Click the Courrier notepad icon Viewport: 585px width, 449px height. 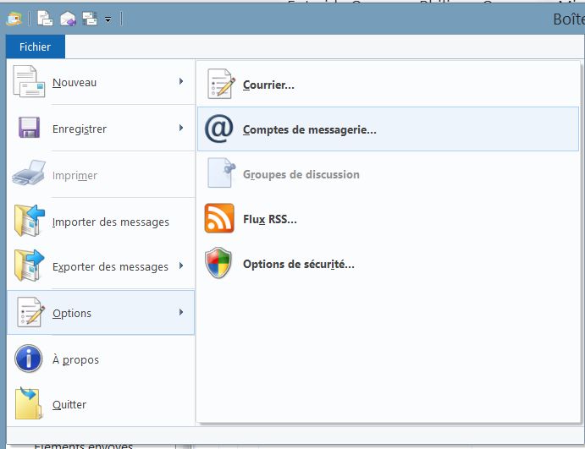pos(221,84)
